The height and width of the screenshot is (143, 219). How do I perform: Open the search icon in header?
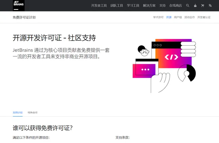[x=188, y=5]
